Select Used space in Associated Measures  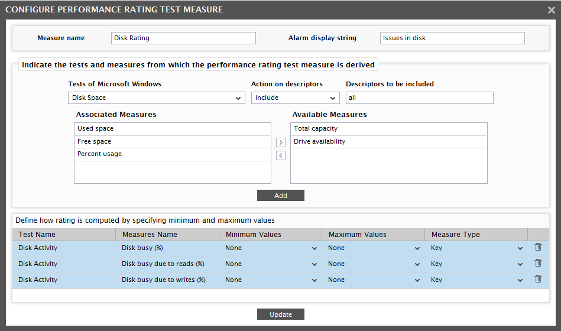click(x=173, y=129)
